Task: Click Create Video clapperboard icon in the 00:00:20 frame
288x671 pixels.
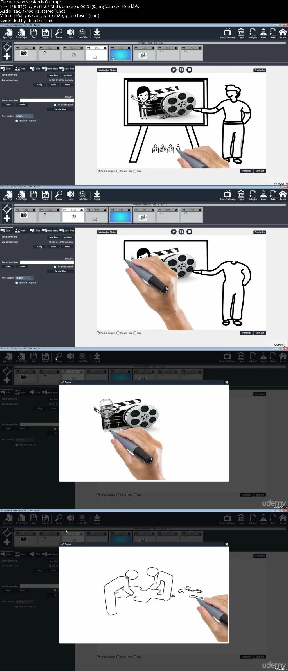Action: tap(82, 33)
